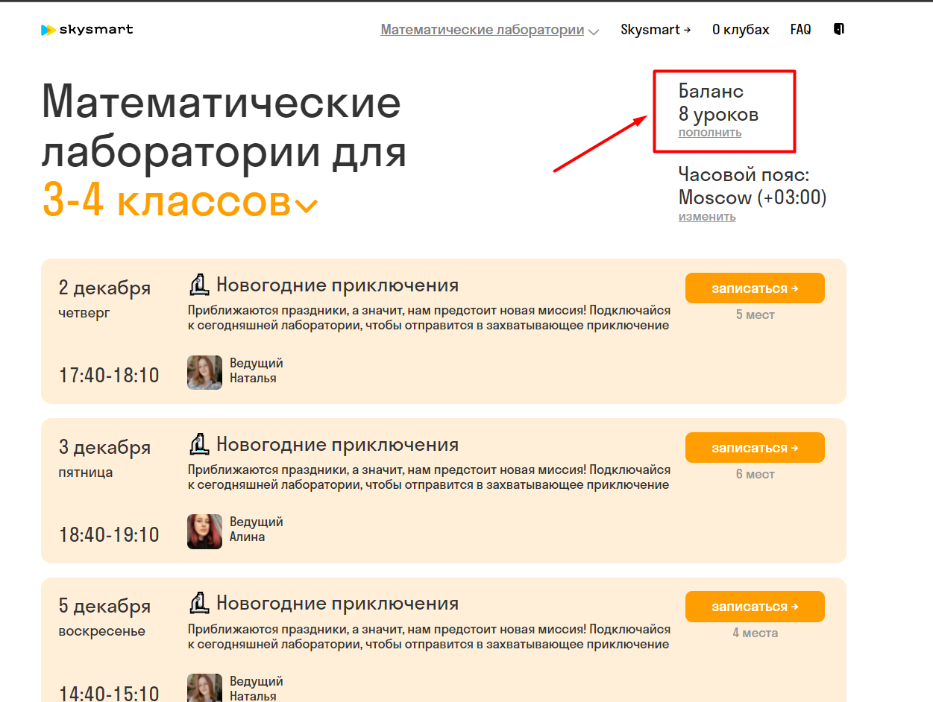Click the 14:40-15:10 time slot
This screenshot has height=702, width=933.
[109, 693]
